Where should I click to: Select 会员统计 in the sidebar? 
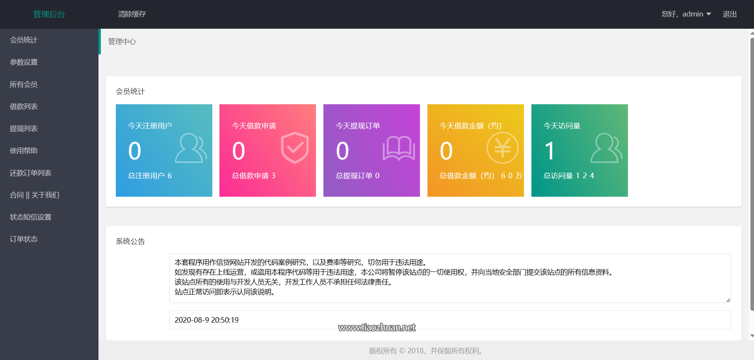tap(23, 40)
